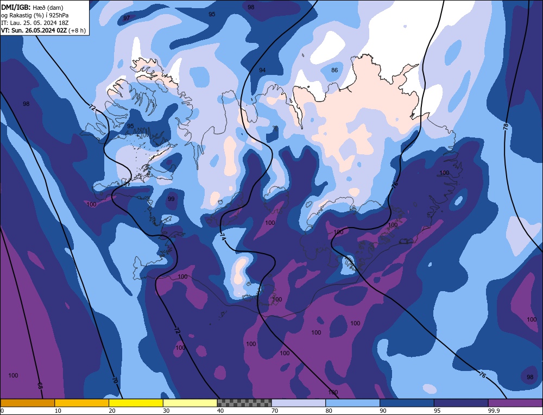Click the '86' humidity value on the map

(x=334, y=70)
